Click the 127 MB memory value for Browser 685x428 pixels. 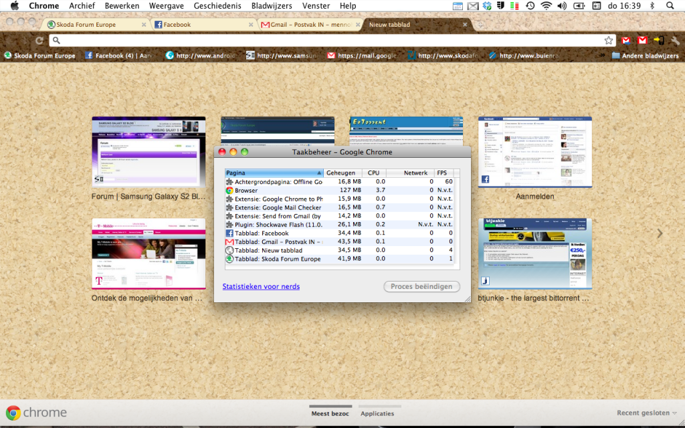pos(351,191)
